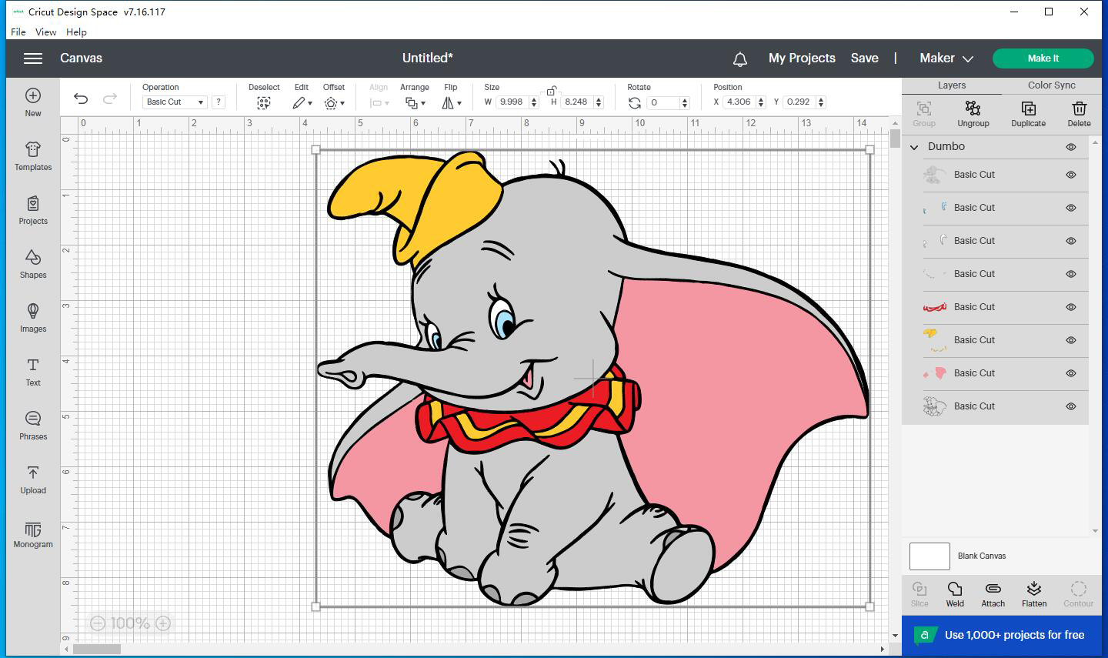The width and height of the screenshot is (1108, 658).
Task: Hide the red collar Basic Cut layer
Action: point(1070,307)
